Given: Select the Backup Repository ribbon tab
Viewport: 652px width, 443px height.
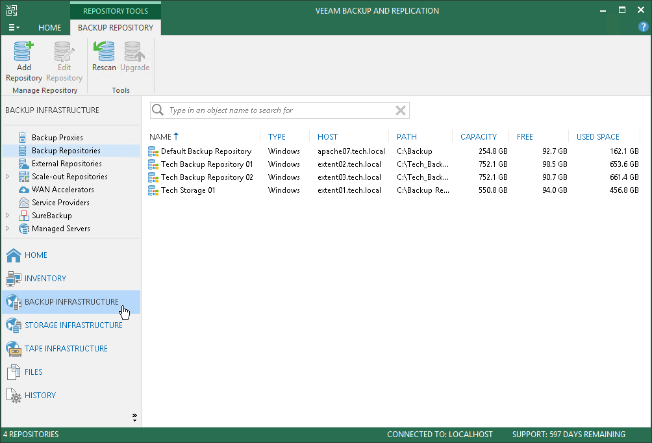Looking at the screenshot, I should [116, 27].
